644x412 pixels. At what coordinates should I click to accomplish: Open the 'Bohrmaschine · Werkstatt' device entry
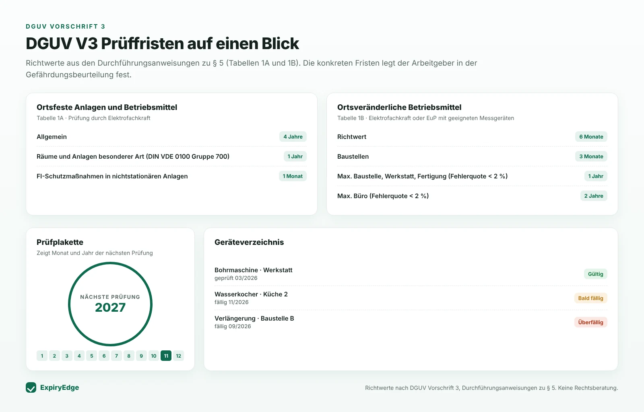[411, 274]
